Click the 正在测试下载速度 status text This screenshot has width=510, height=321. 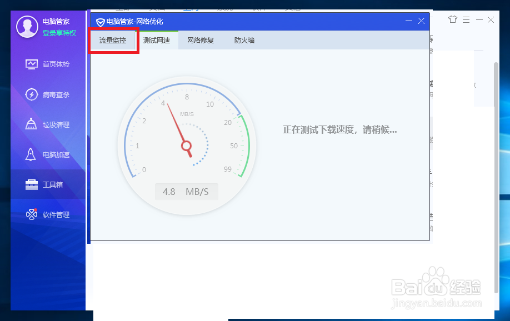coord(340,130)
